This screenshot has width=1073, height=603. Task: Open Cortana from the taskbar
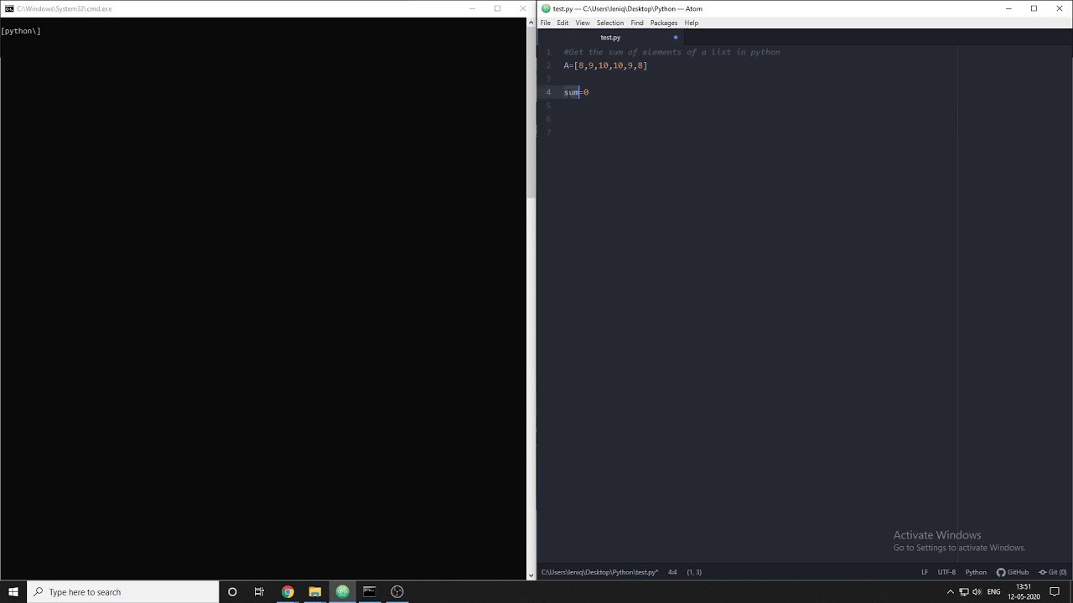232,591
